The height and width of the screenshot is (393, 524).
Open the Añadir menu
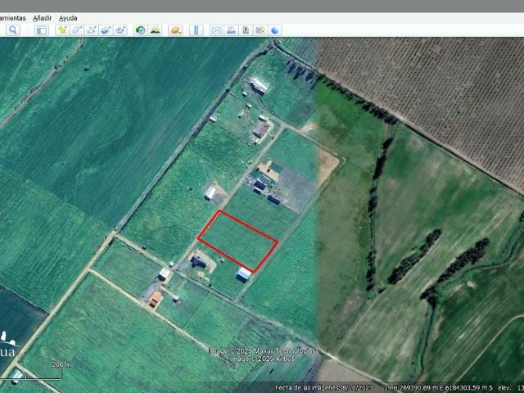tap(42, 18)
